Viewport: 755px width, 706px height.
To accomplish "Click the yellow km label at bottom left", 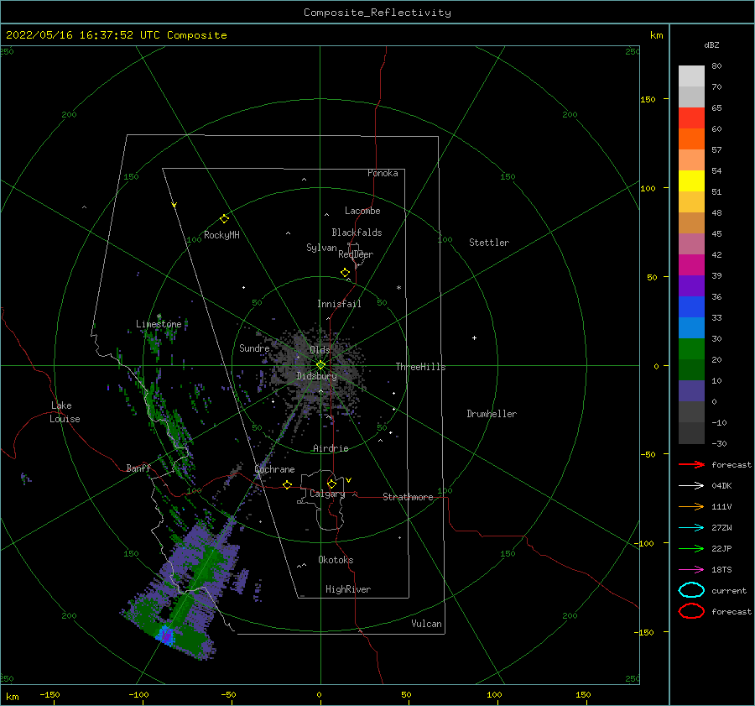I will pos(12,697).
